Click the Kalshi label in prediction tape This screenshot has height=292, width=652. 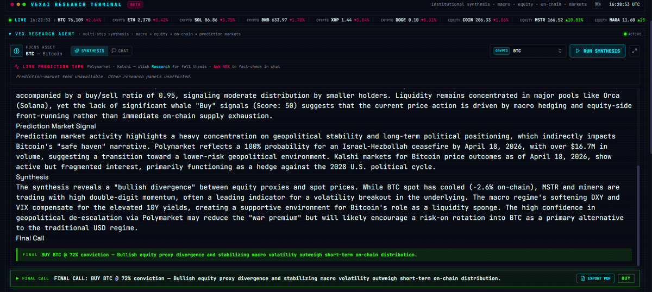point(123,66)
